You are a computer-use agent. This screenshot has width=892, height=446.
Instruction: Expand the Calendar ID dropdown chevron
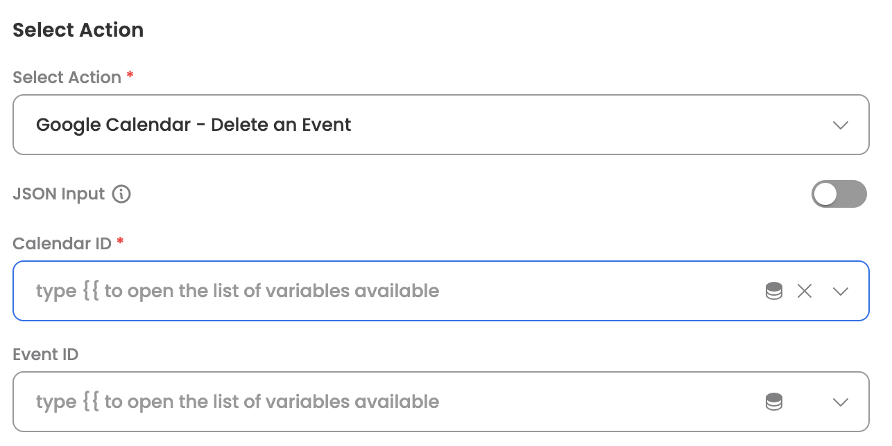[x=841, y=291]
